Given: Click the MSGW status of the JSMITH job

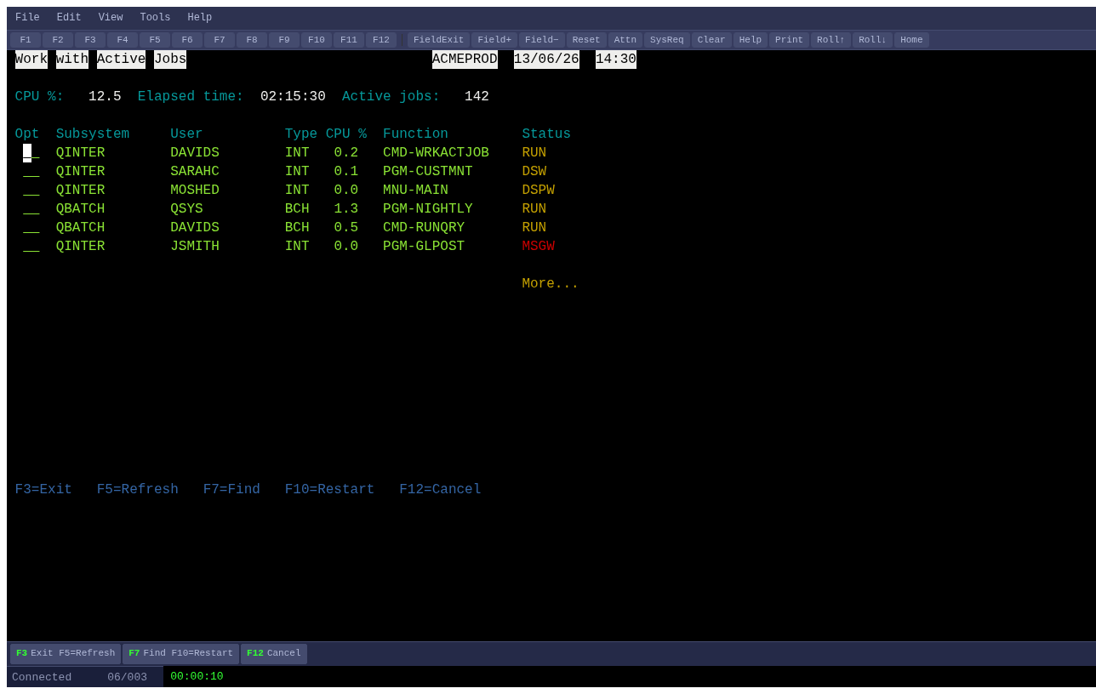Looking at the screenshot, I should point(538,247).
